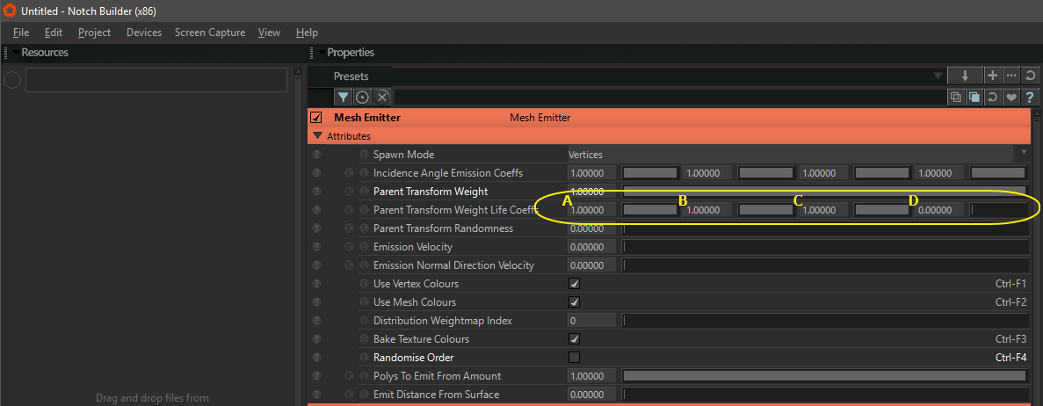Click the Polys To Emit From Amount slider bar
The image size is (1043, 406).
(825, 376)
